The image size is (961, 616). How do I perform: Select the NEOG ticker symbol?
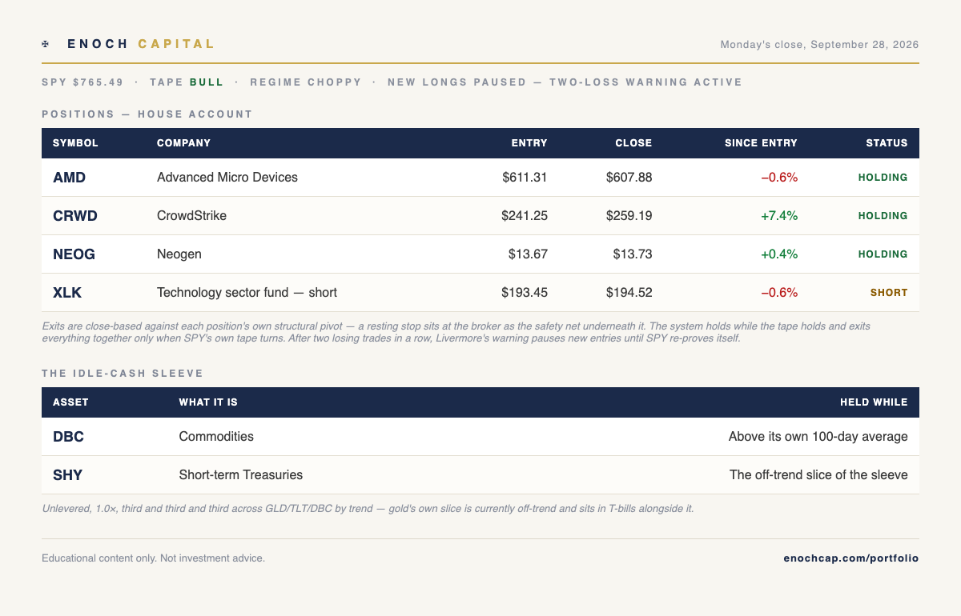tap(74, 254)
